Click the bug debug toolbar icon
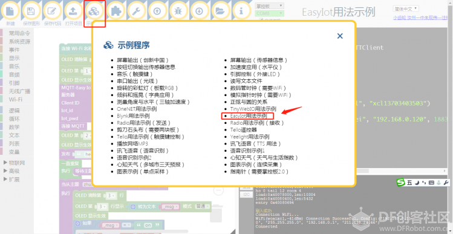 178,11
